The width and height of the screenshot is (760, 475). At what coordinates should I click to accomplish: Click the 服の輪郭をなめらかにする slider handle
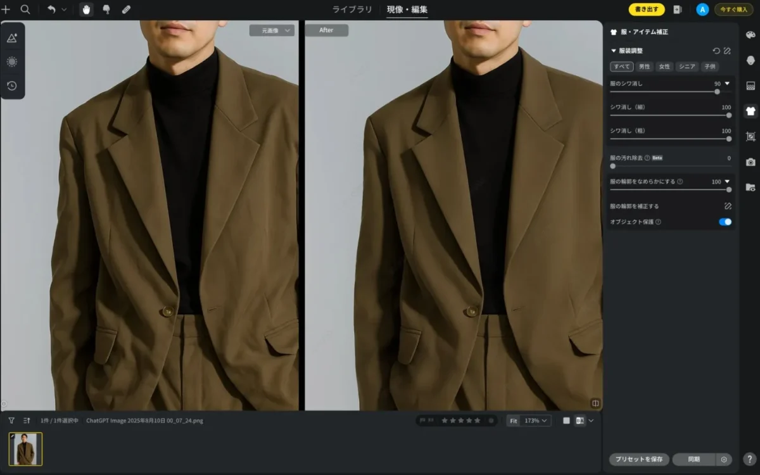(729, 189)
